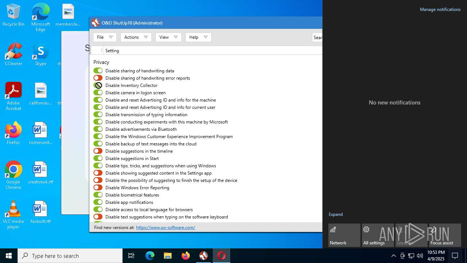Image resolution: width=467 pixels, height=263 pixels.
Task: Select the Customer Experience Improvement Program row
Action: (x=169, y=136)
